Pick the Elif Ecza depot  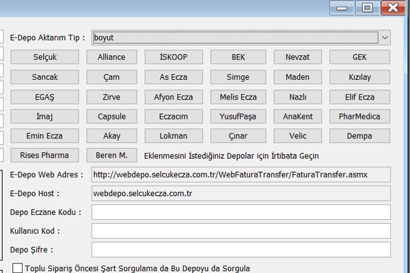tap(359, 97)
